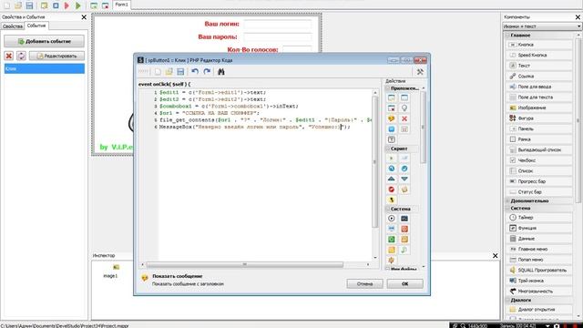Click the red stop circle script action

point(391,190)
